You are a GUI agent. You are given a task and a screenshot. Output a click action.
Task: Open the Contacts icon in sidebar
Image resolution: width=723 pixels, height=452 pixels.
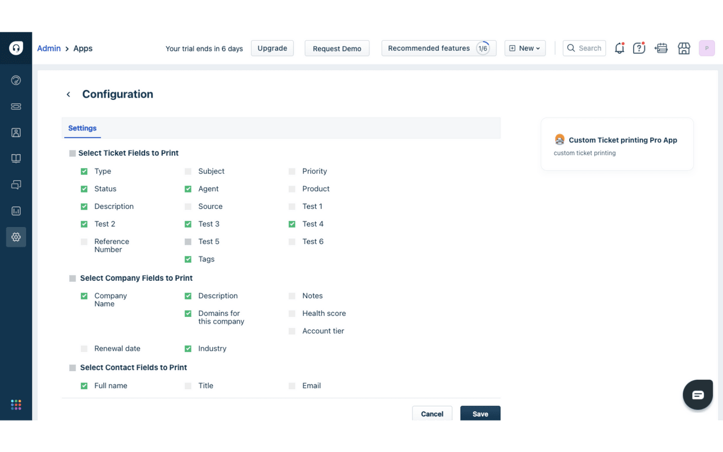16,132
